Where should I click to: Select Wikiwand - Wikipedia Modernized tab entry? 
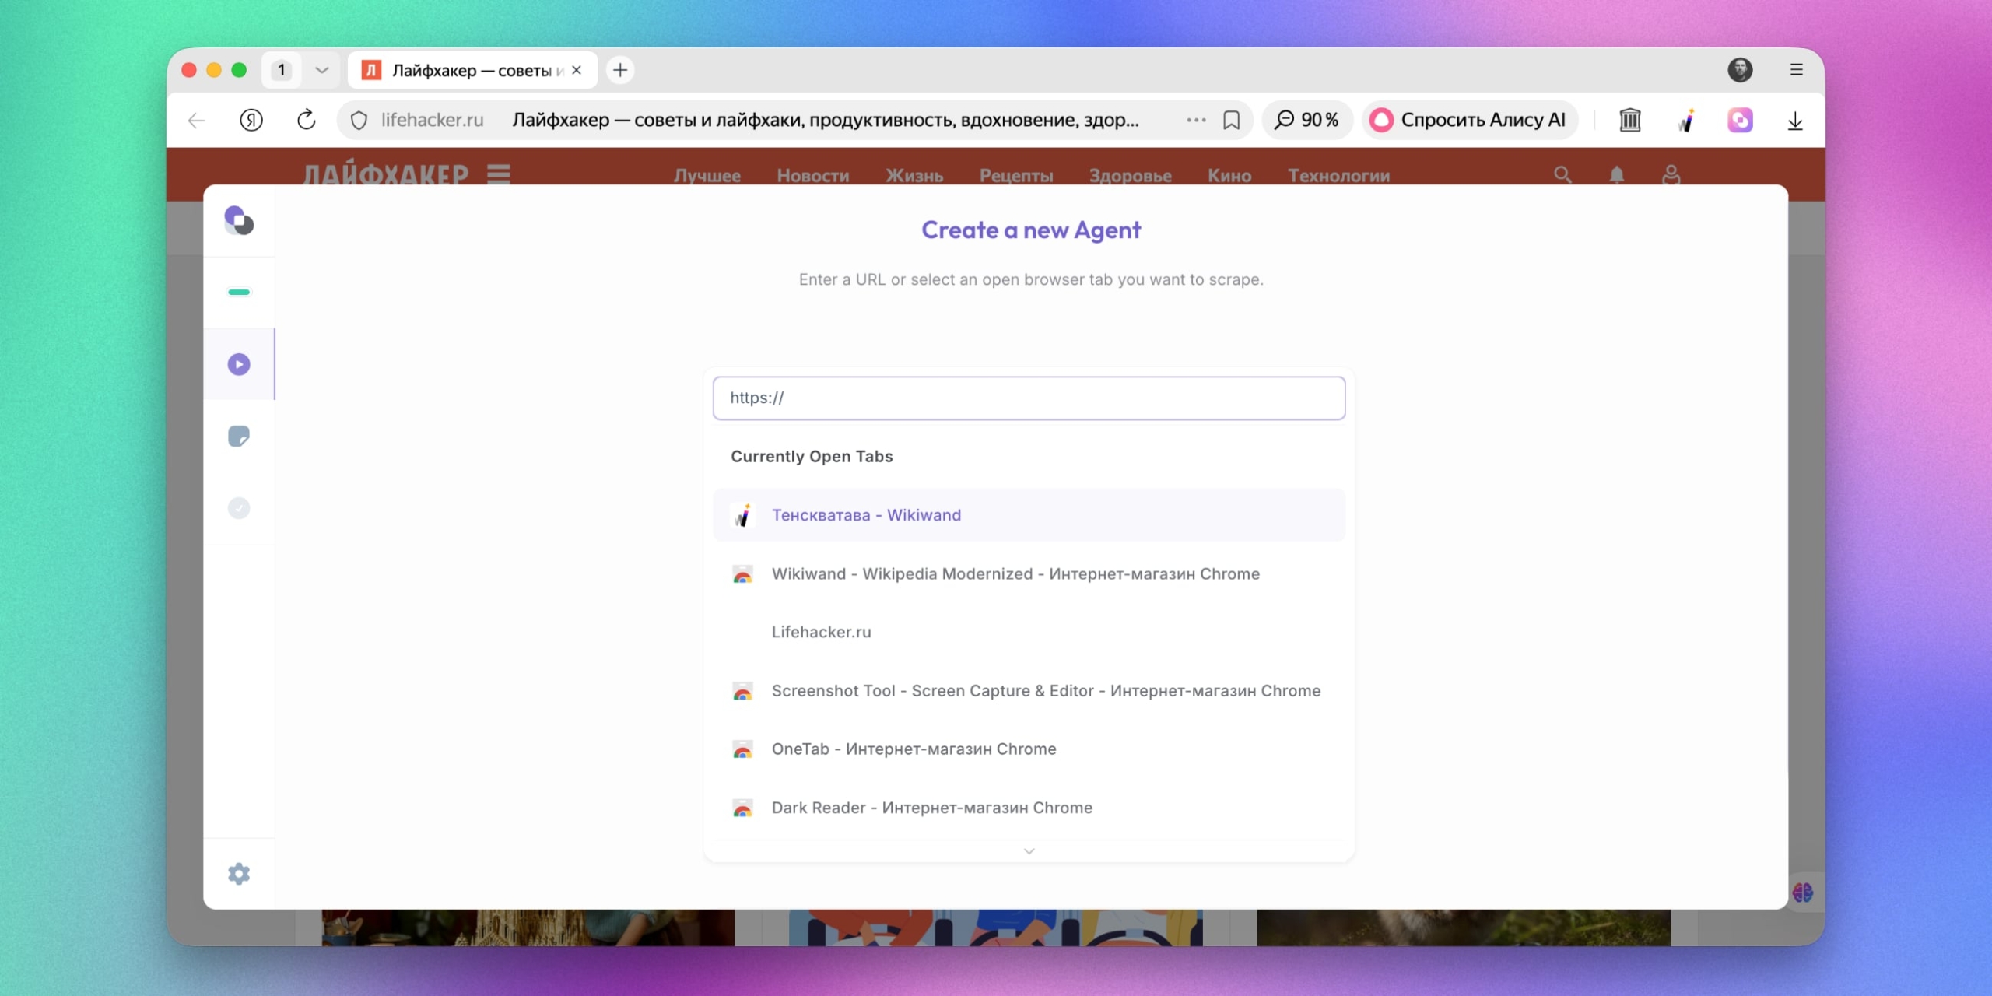(1029, 573)
